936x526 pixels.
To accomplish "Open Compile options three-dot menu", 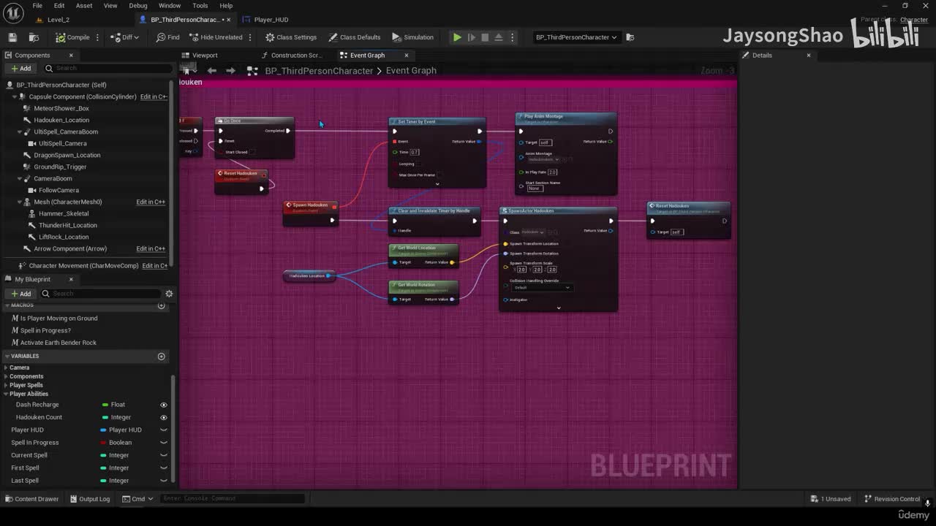I will tap(98, 37).
